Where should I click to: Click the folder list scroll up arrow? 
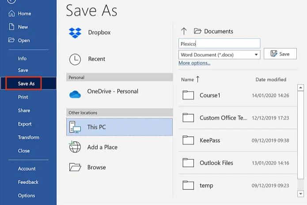pyautogui.click(x=300, y=88)
